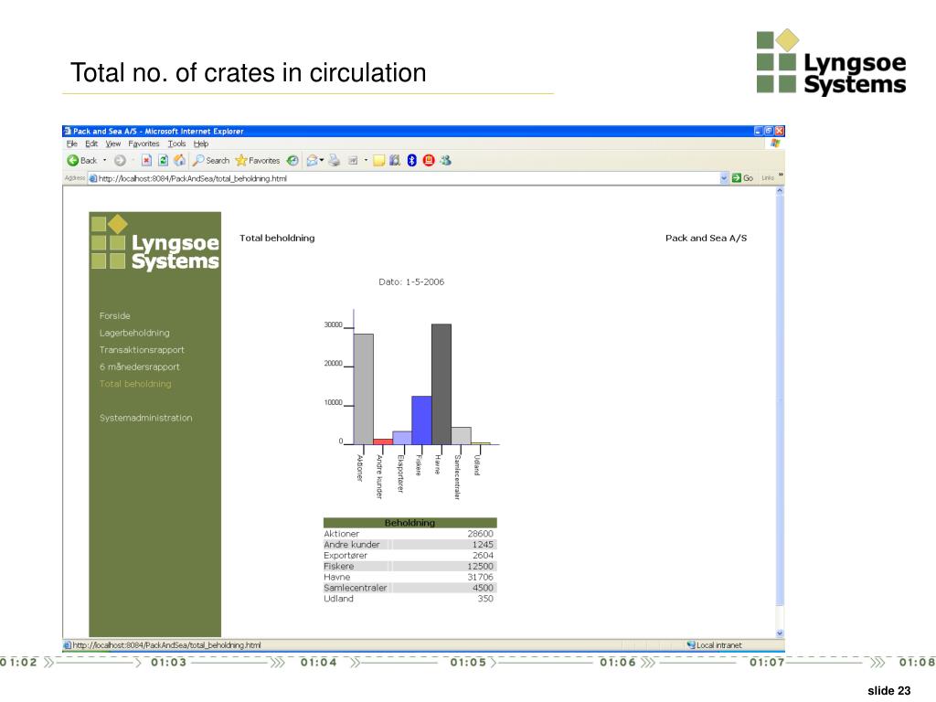Expand the Back button history dropdown arrow
936x702 pixels.
click(104, 161)
